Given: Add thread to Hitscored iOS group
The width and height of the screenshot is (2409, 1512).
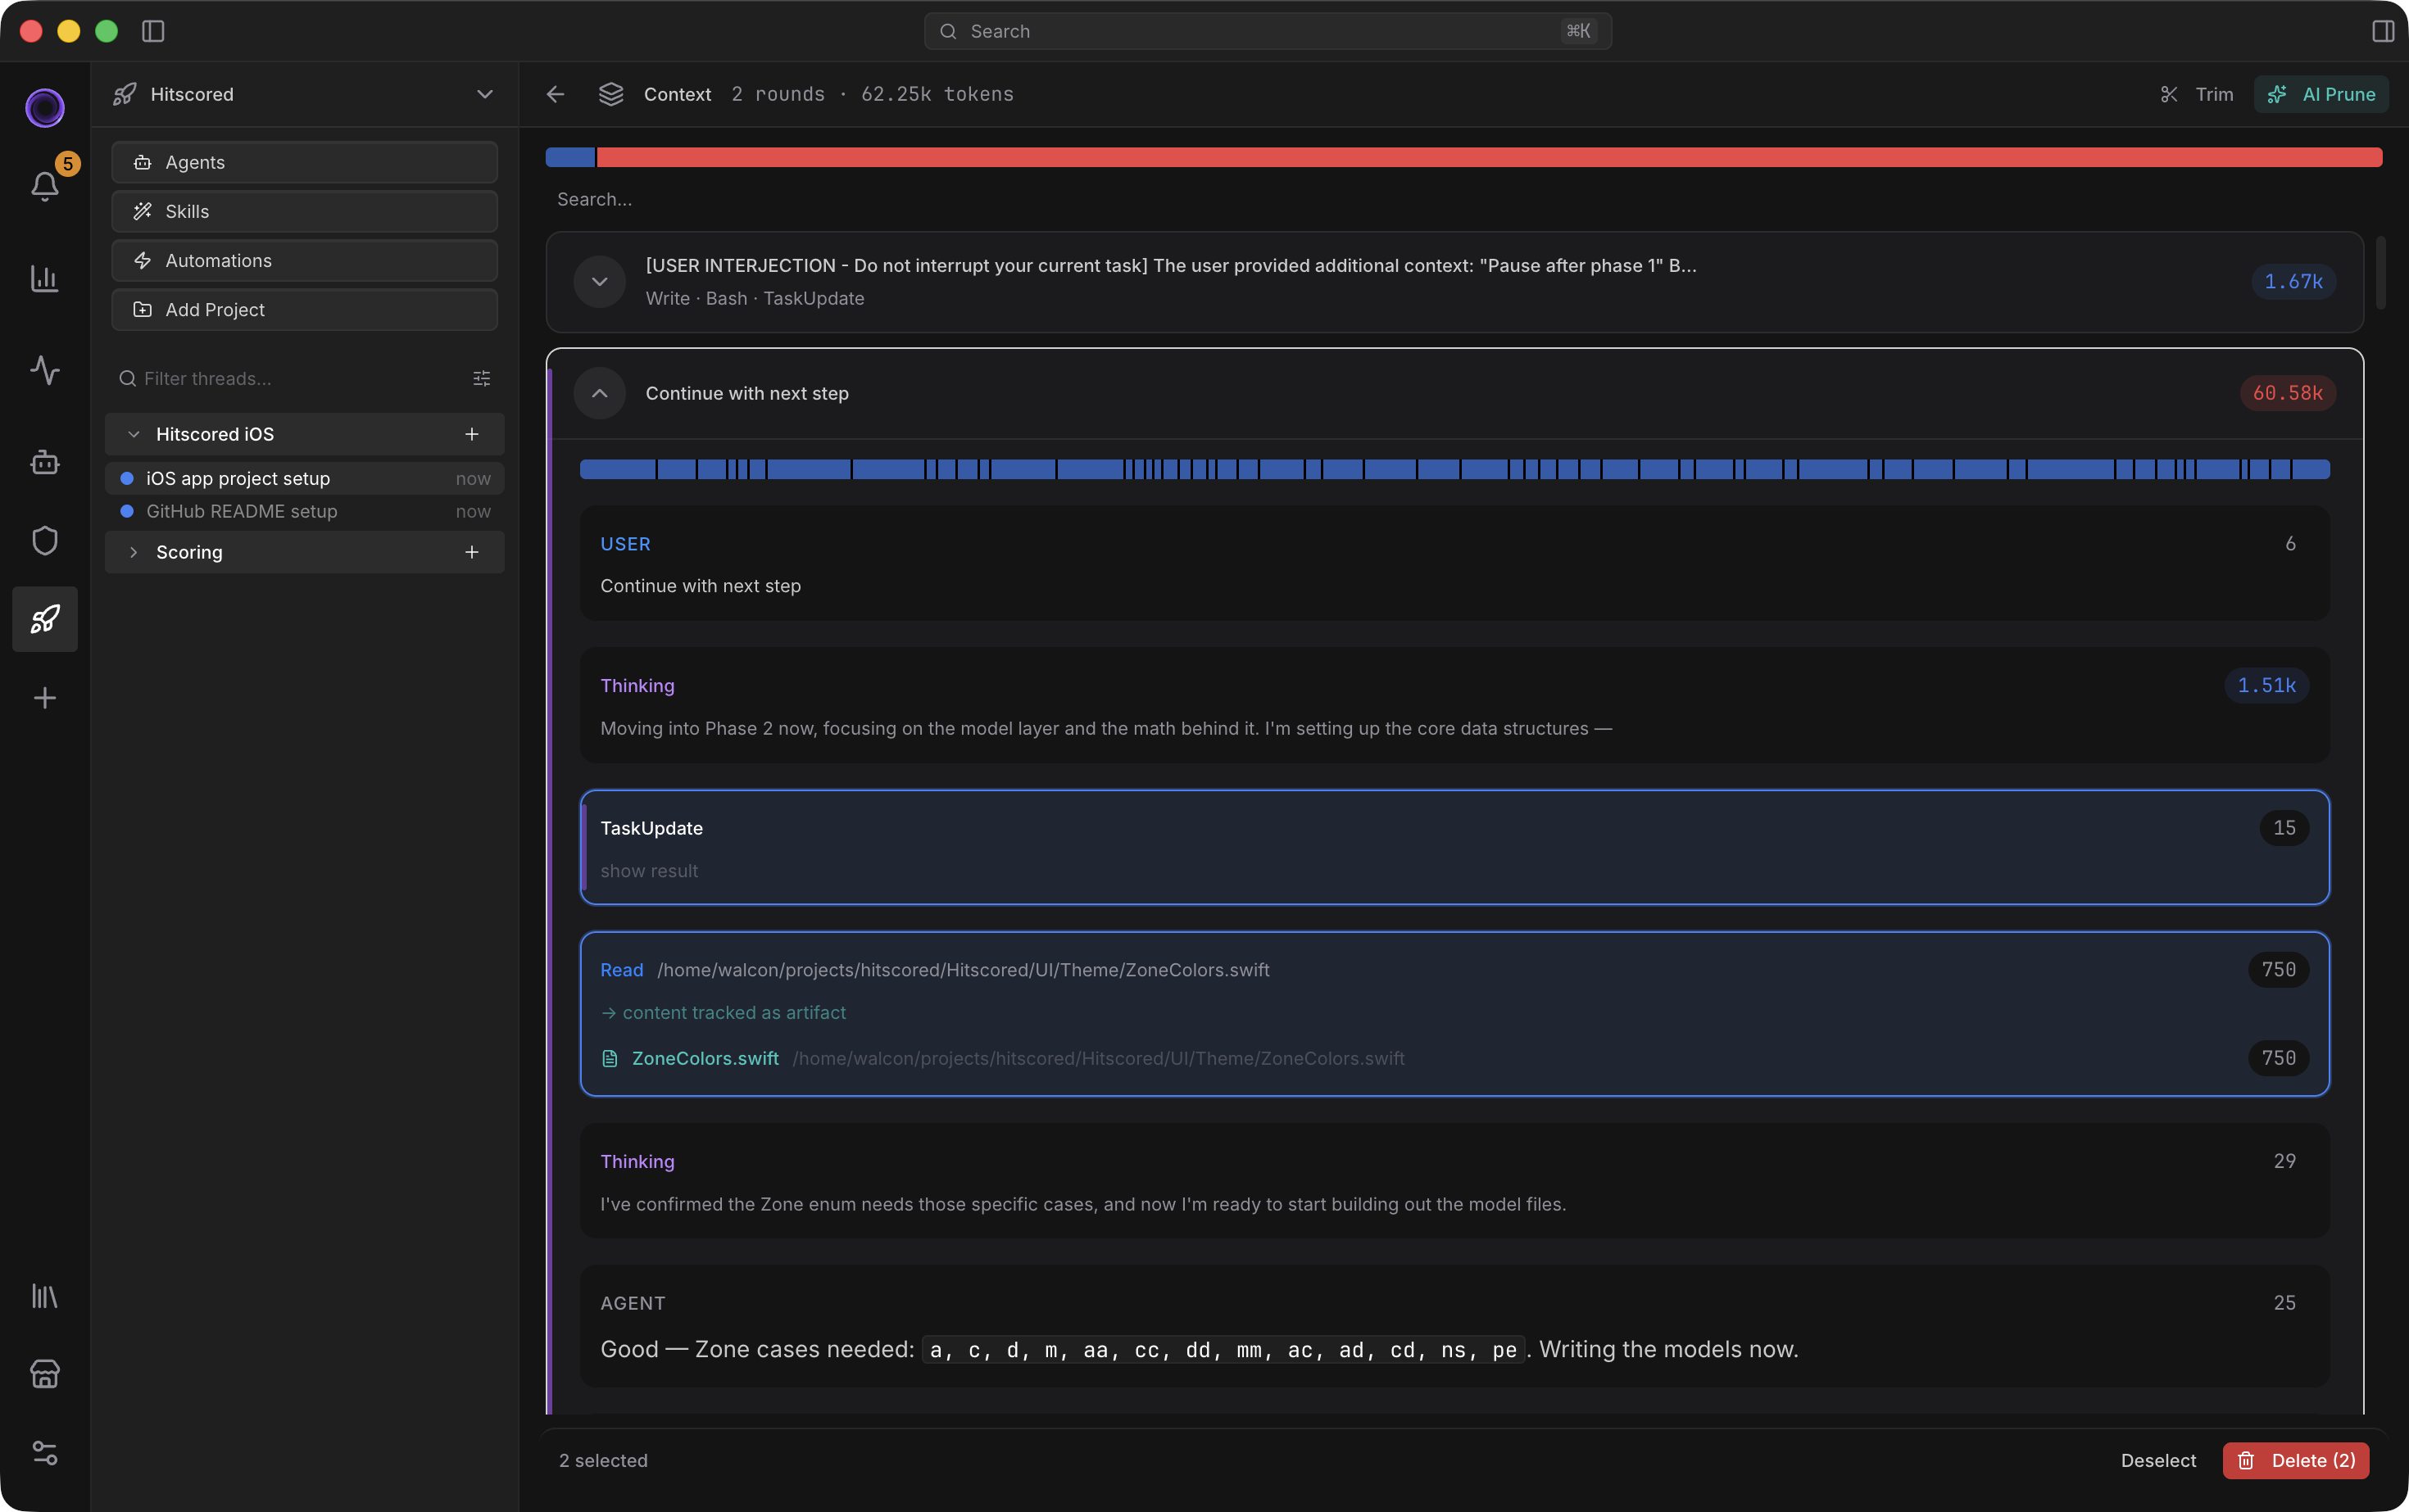Looking at the screenshot, I should point(472,434).
